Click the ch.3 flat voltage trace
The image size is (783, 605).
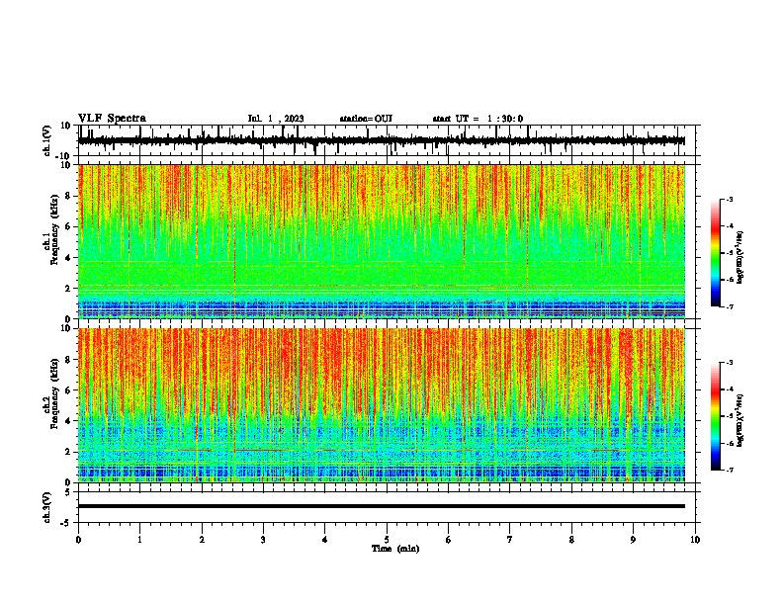(382, 506)
